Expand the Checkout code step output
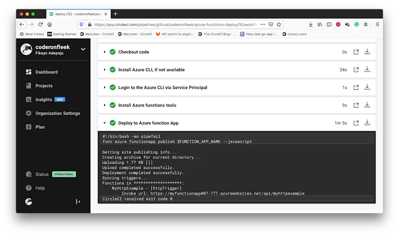Screen dimensions: 399x236 105,52
